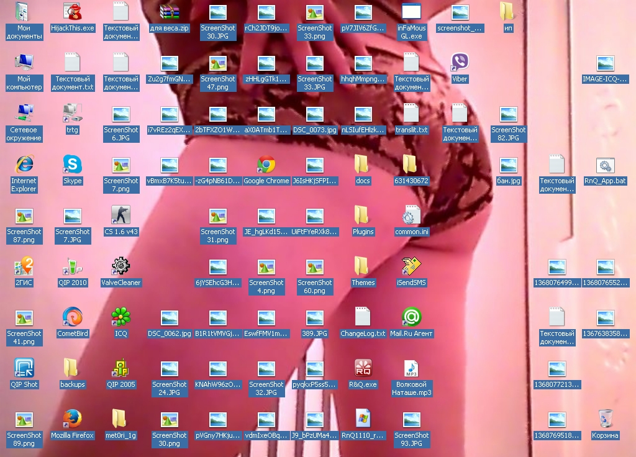Open the Корзина recycle bin

pyautogui.click(x=605, y=419)
